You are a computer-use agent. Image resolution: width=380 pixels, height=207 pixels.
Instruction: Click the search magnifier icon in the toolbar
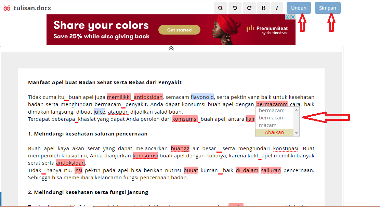coord(220,8)
